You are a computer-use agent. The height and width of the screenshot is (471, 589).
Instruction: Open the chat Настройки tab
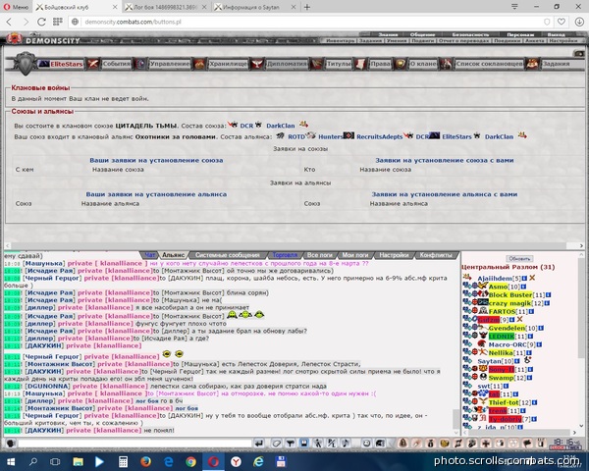[394, 255]
